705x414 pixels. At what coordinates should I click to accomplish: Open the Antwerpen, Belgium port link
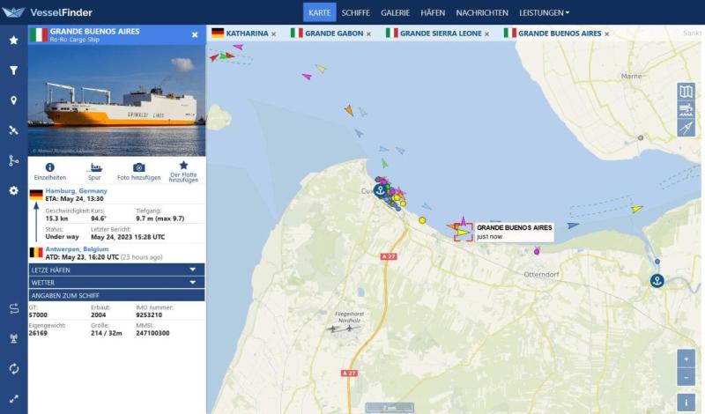[77, 249]
